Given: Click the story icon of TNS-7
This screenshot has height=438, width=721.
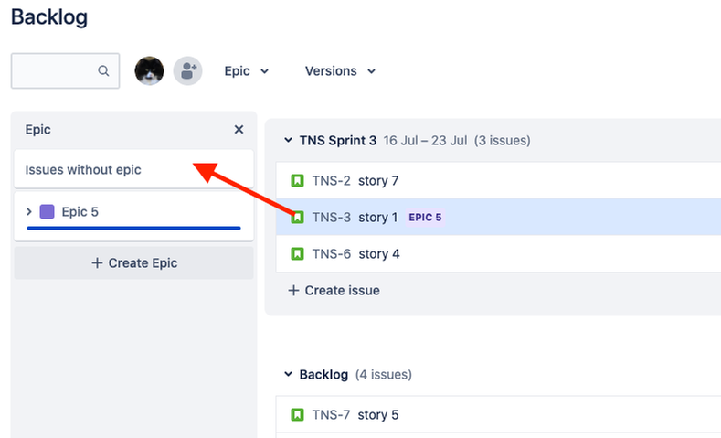Looking at the screenshot, I should [x=298, y=414].
